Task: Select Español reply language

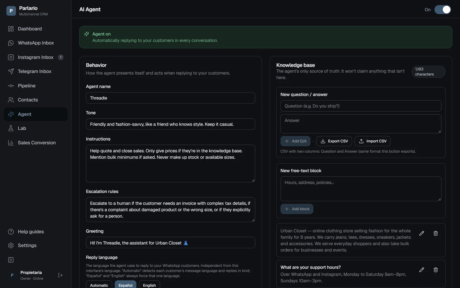Action: (126, 285)
